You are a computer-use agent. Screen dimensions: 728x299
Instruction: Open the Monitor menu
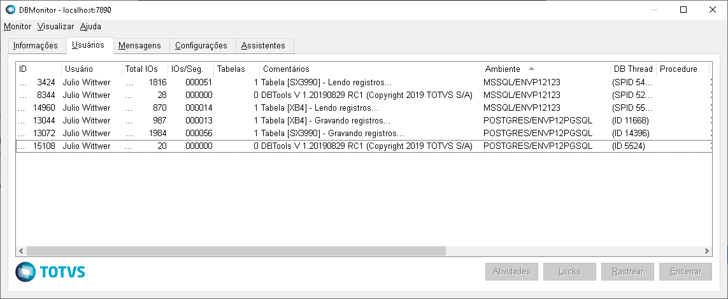(x=17, y=27)
